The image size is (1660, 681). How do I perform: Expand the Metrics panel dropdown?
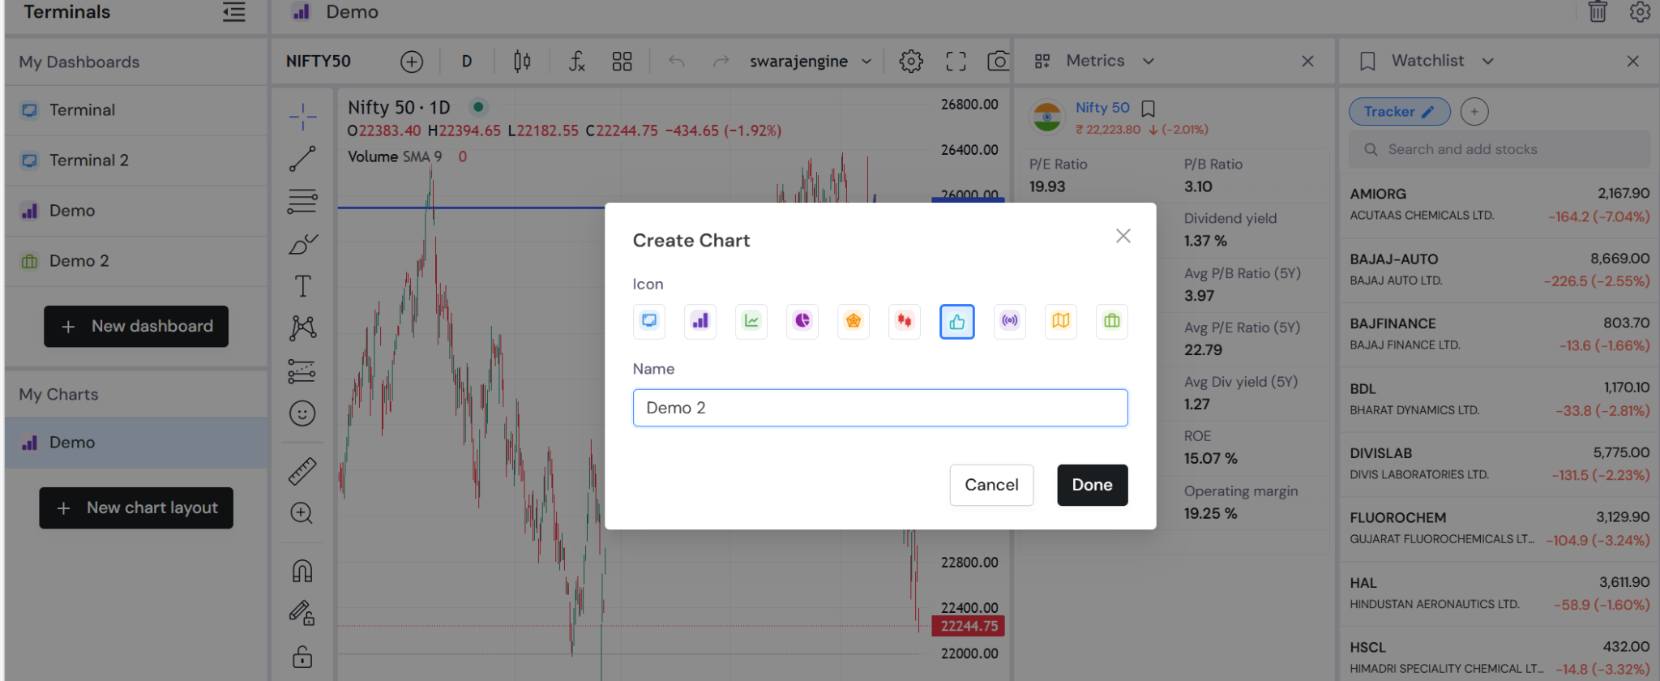1149,61
